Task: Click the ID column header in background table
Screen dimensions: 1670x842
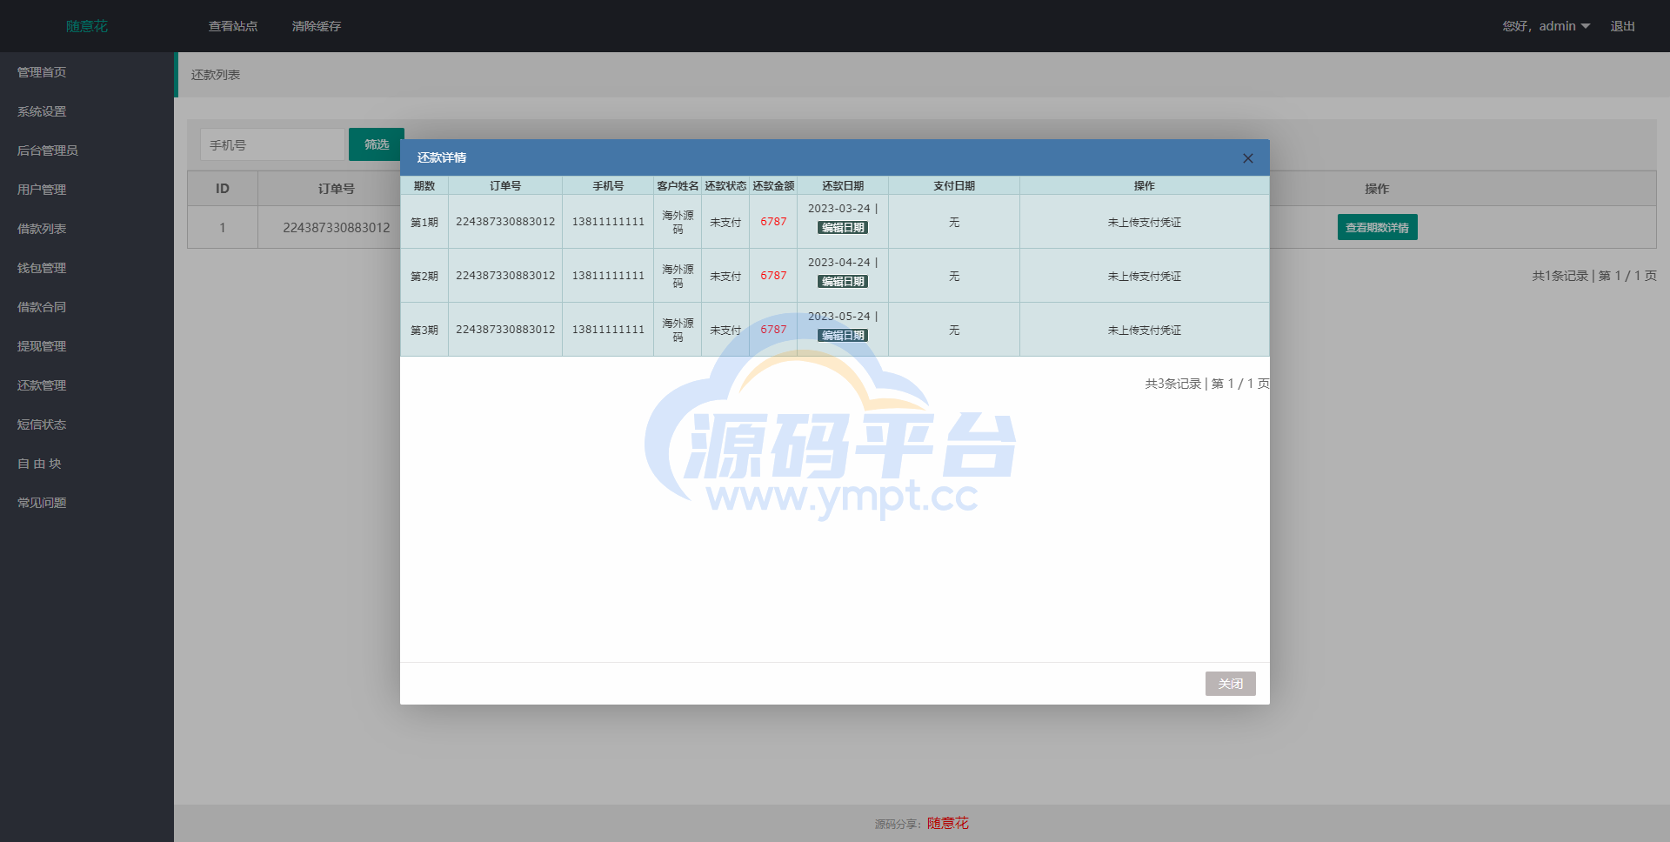Action: coord(223,189)
